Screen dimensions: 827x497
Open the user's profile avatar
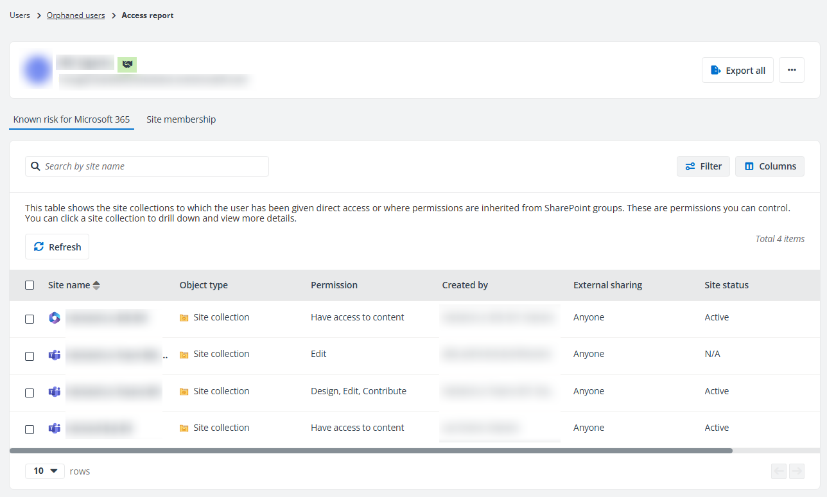pos(37,69)
